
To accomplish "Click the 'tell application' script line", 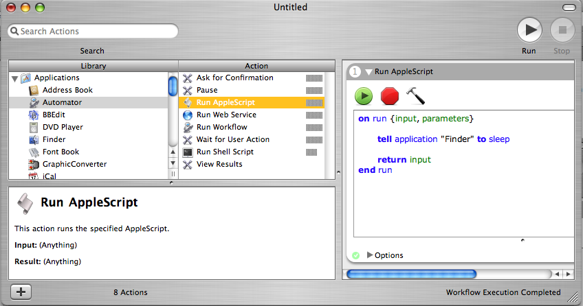I will coord(443,139).
